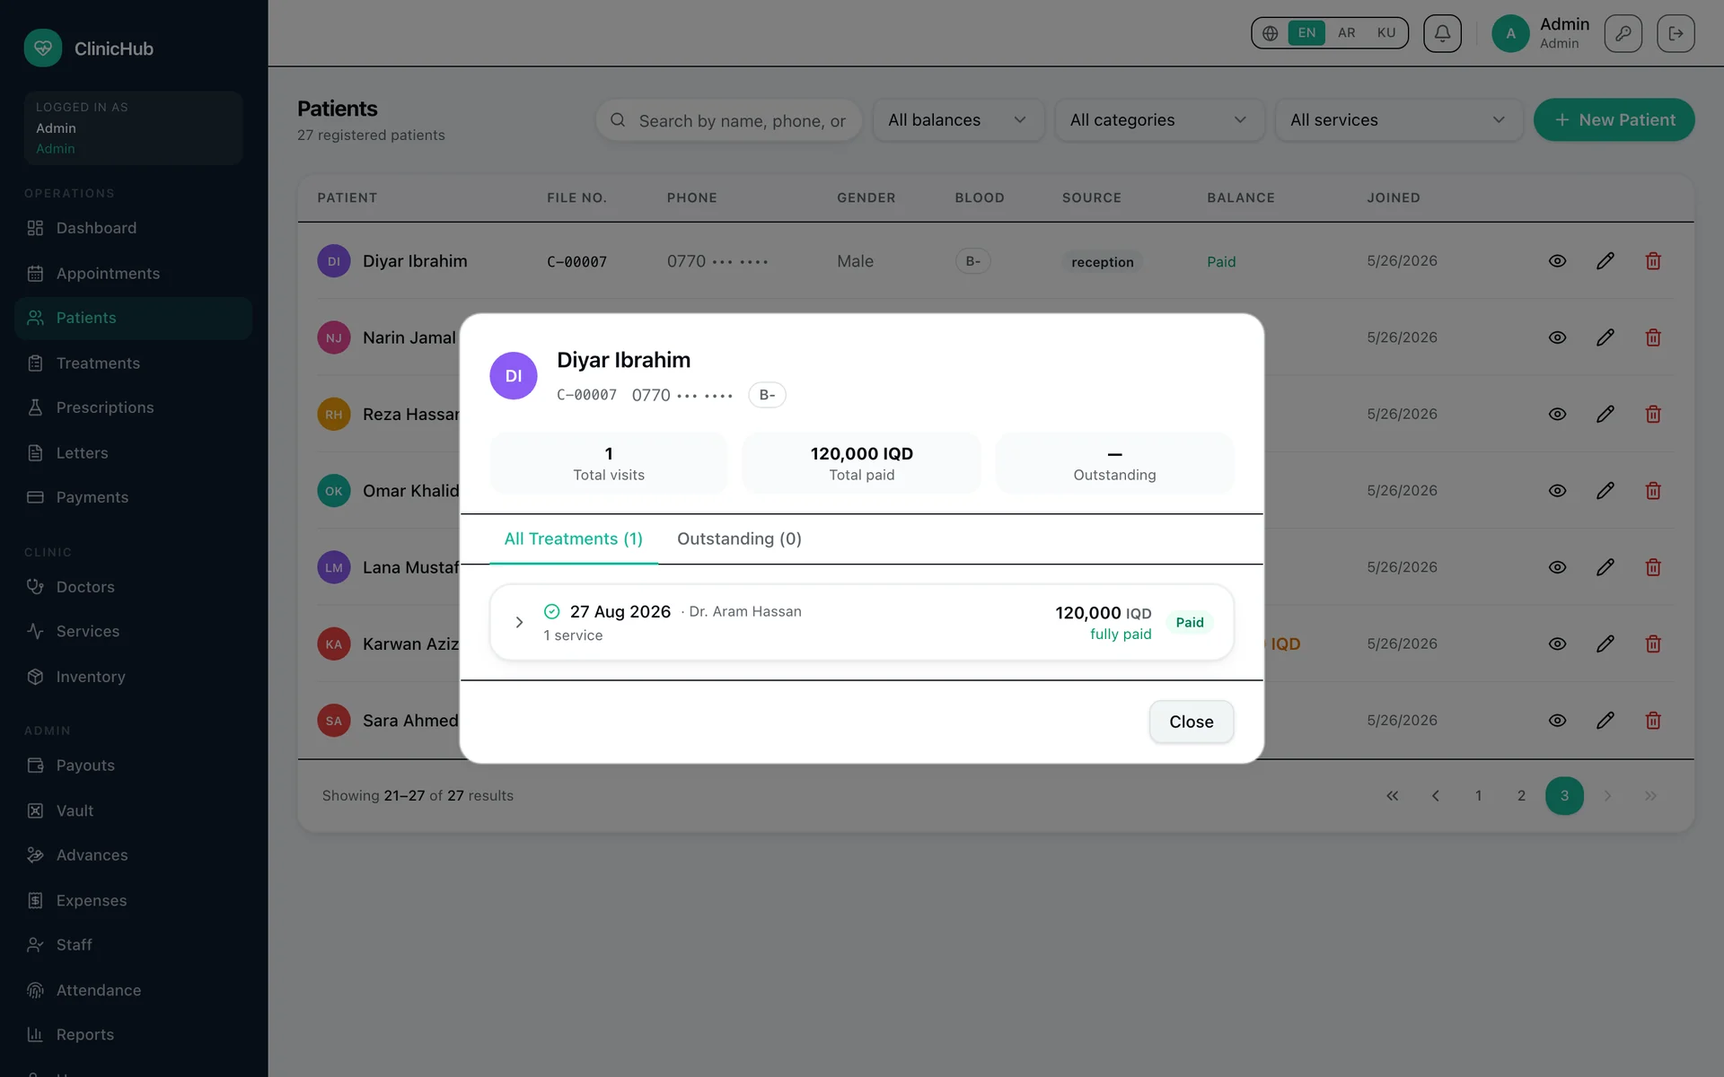1724x1077 pixels.
Task: Delete Sara Ahmed row trash icon
Action: point(1653,721)
